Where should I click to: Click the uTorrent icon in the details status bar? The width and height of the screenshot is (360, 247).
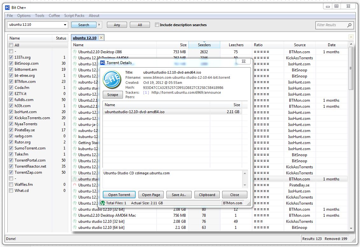[103, 203]
